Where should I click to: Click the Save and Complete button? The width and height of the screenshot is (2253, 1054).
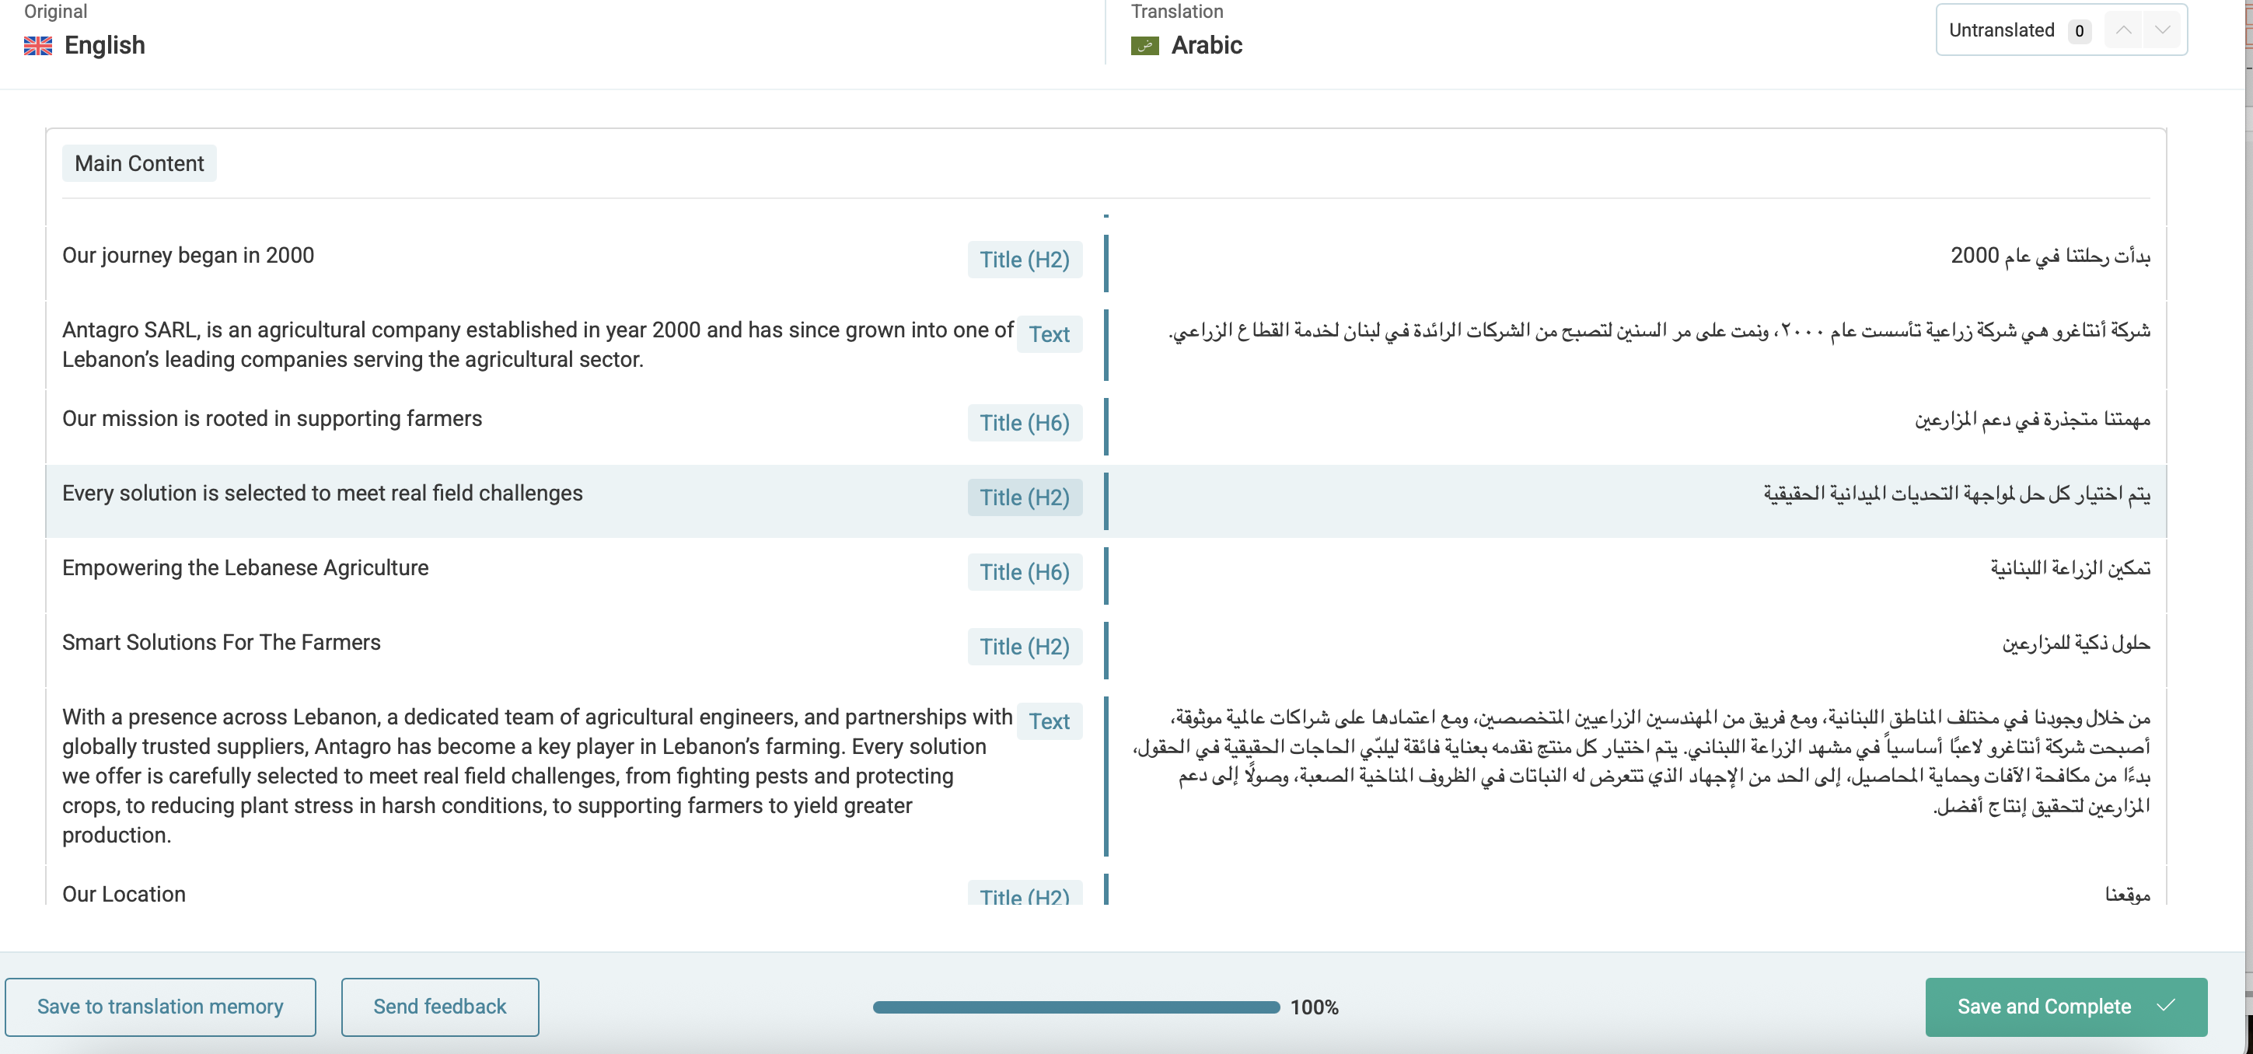pos(2066,1007)
